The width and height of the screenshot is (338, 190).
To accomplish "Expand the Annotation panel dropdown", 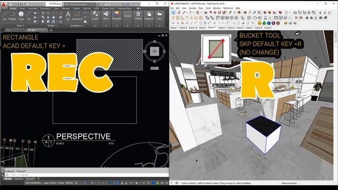I will 77,26.
